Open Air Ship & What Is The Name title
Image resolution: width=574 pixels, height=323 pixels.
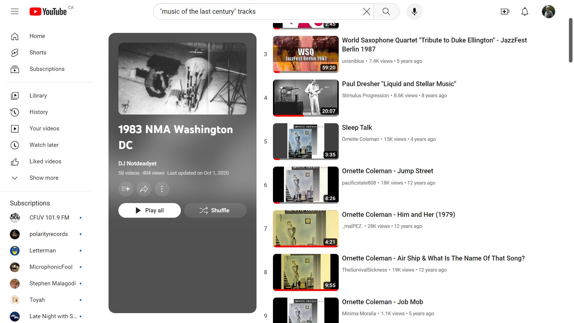[x=433, y=258]
